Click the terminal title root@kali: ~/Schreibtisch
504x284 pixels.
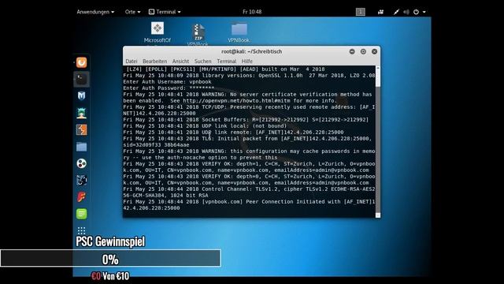[252, 51]
